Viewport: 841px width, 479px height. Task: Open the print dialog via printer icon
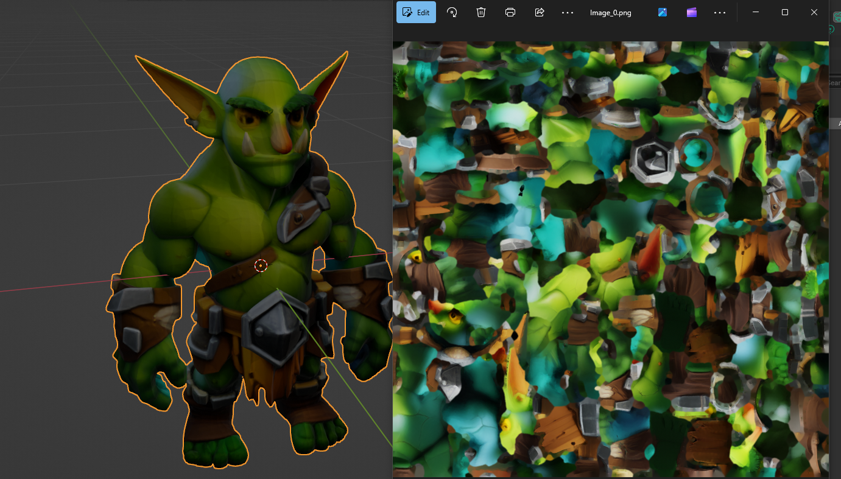click(x=510, y=12)
